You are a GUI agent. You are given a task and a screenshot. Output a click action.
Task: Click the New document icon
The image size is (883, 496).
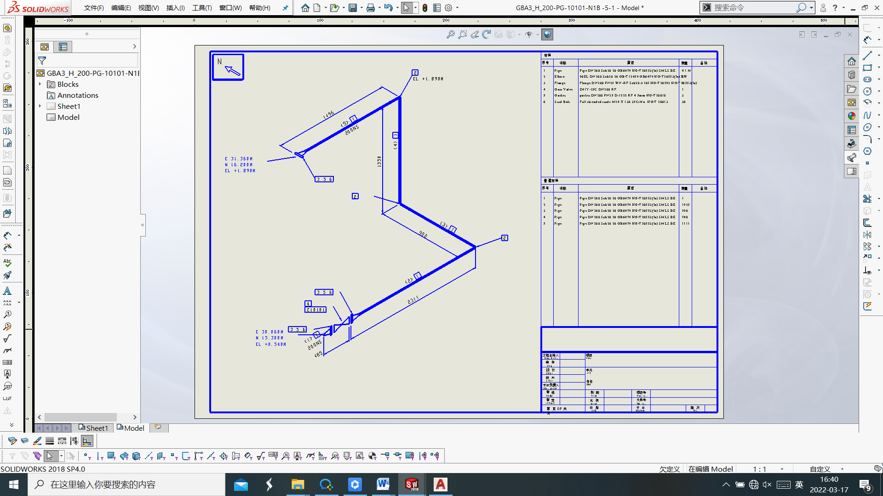pyautogui.click(x=317, y=8)
